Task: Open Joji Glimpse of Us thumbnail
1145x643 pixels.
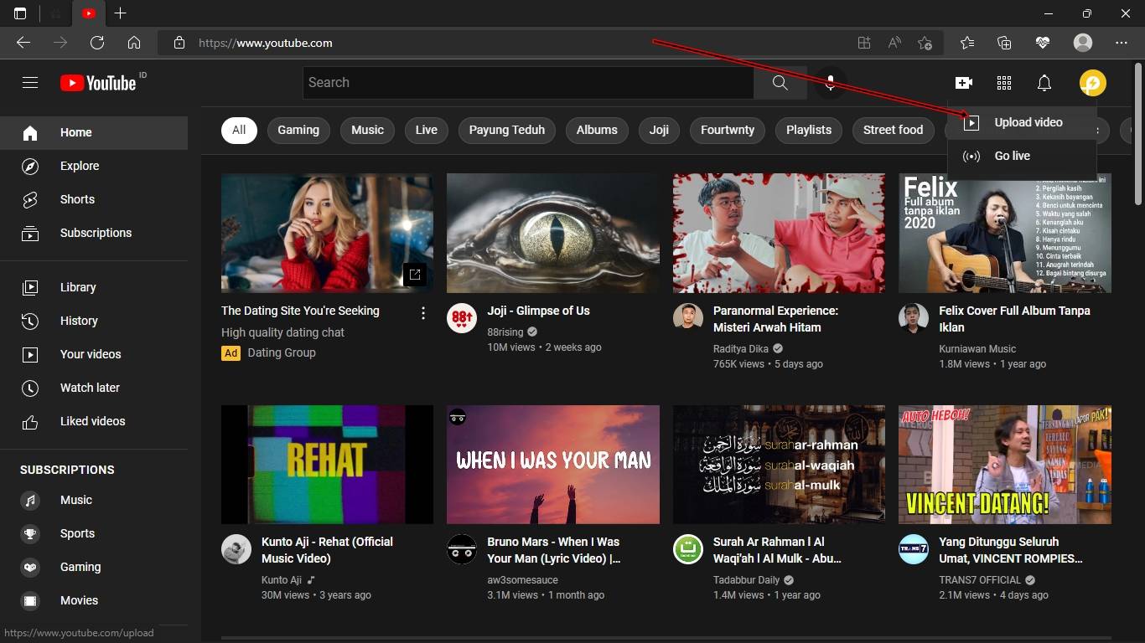Action: 553,233
